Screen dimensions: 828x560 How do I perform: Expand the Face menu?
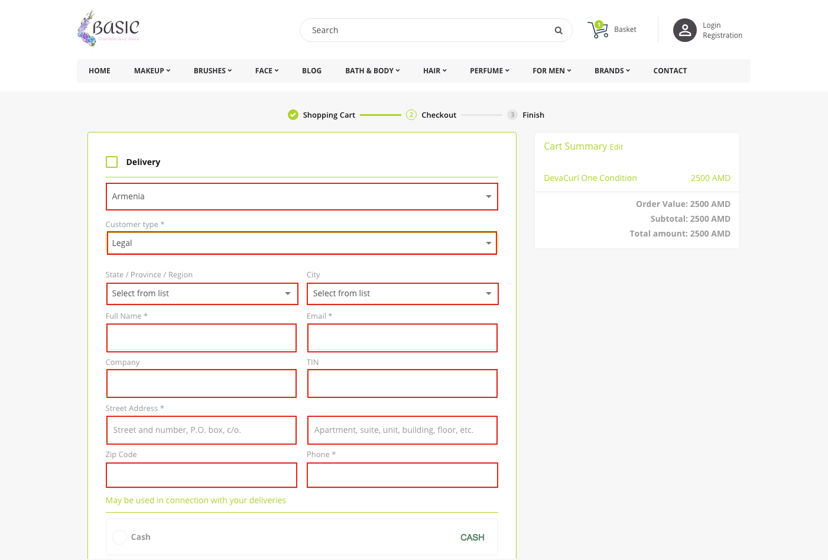pos(267,71)
